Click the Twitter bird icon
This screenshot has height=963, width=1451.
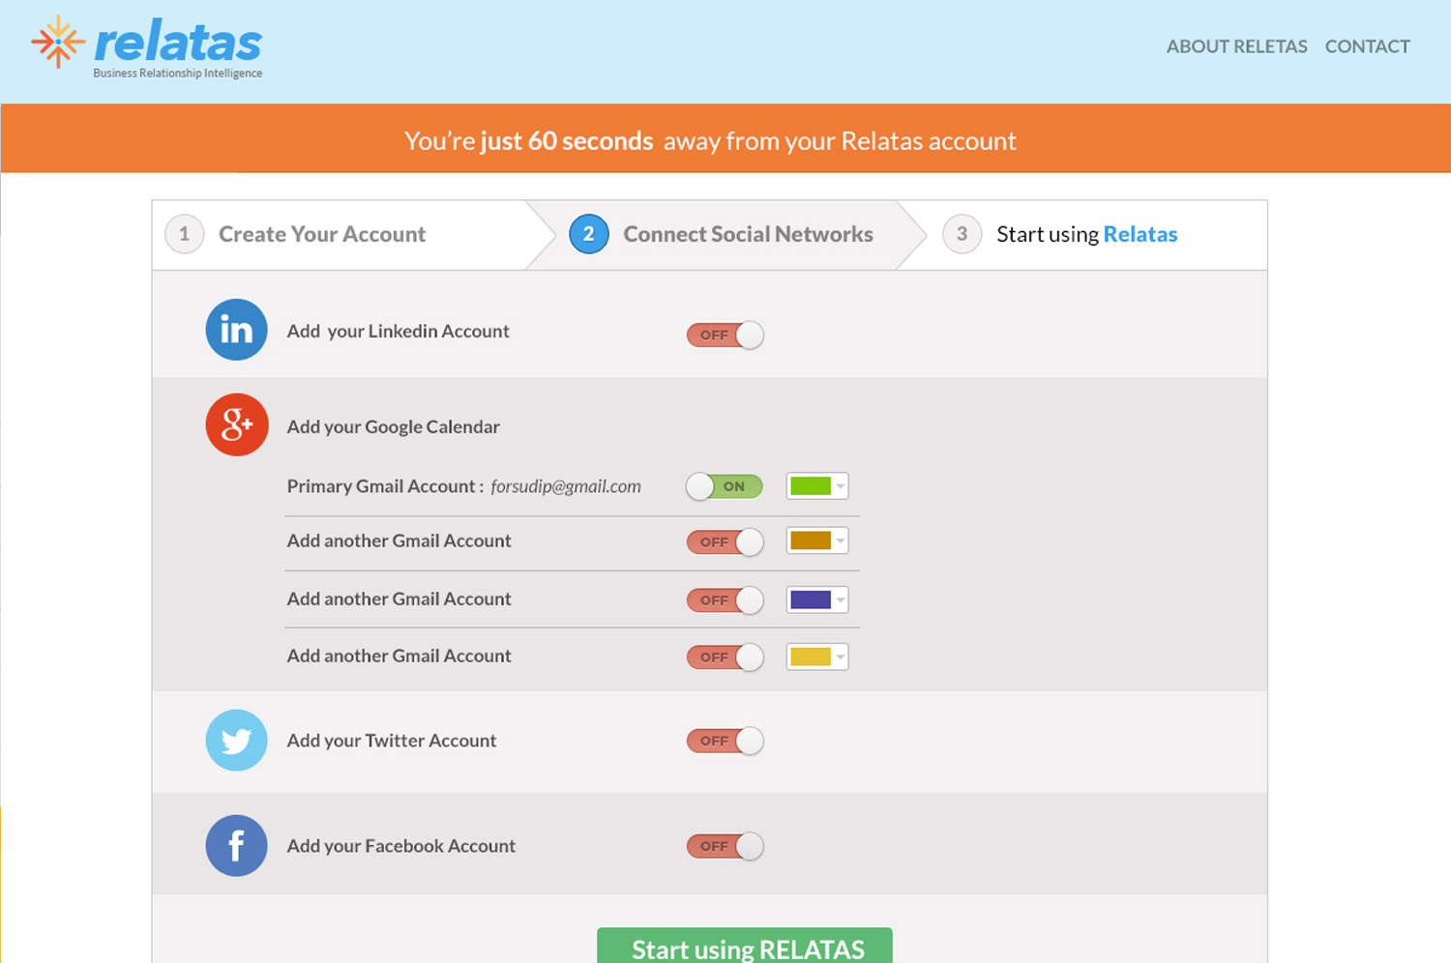pyautogui.click(x=236, y=741)
